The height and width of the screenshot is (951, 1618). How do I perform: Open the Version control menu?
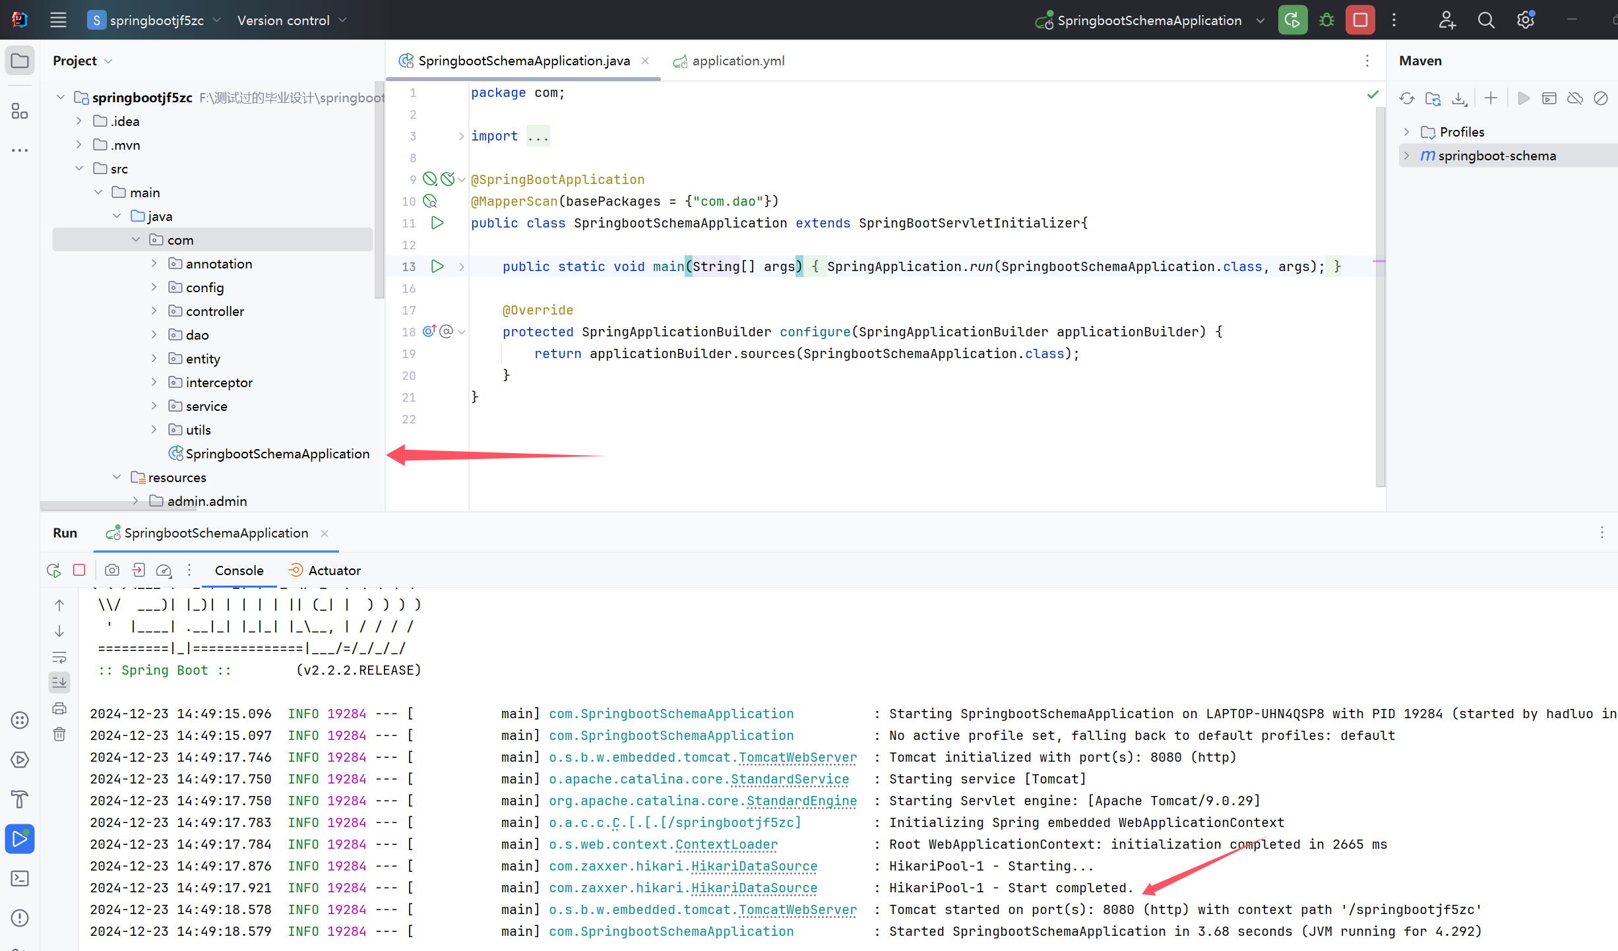point(290,20)
